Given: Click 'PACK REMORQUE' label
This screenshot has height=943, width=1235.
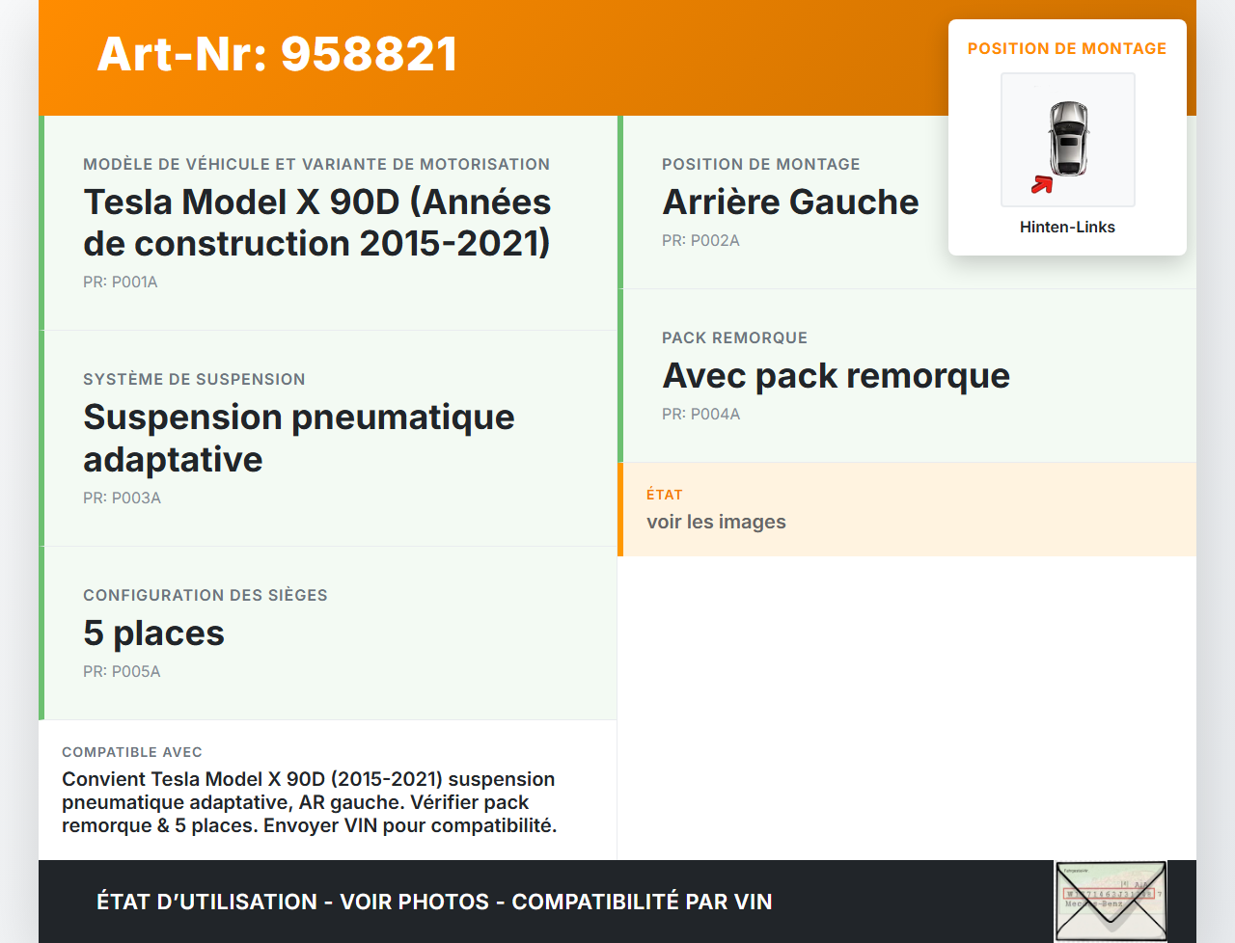Looking at the screenshot, I should pyautogui.click(x=734, y=337).
